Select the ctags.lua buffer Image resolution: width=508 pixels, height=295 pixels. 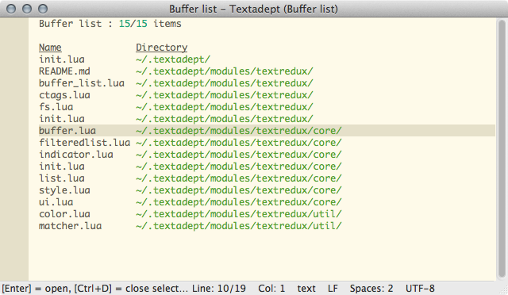[x=64, y=95]
